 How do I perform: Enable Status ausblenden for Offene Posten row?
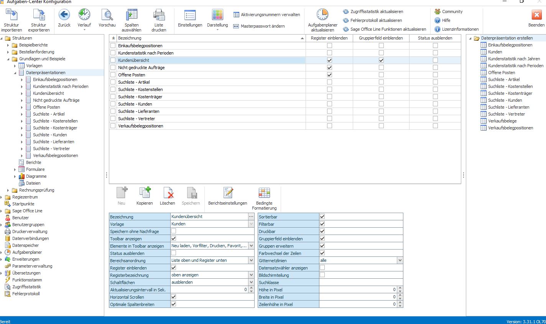click(x=435, y=75)
